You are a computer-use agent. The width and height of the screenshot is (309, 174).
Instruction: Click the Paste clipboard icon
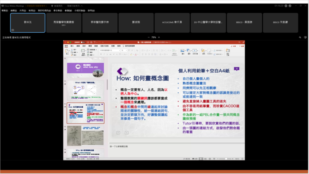(x=67, y=51)
